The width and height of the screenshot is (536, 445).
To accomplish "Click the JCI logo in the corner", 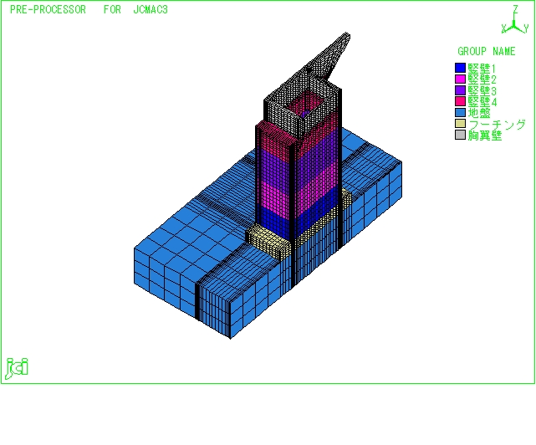I will point(17,368).
